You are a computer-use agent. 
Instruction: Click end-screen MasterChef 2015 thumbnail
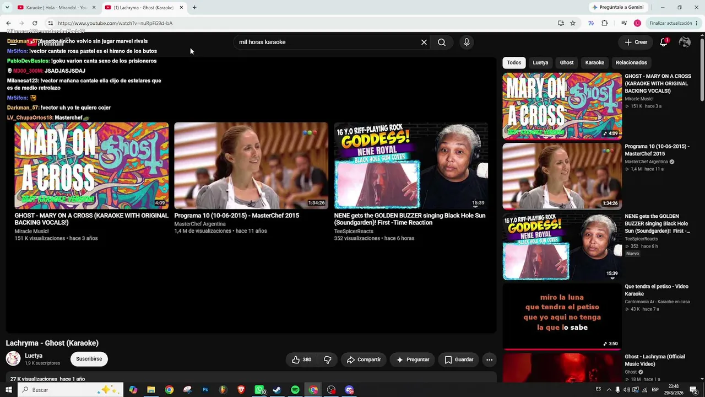(x=251, y=165)
